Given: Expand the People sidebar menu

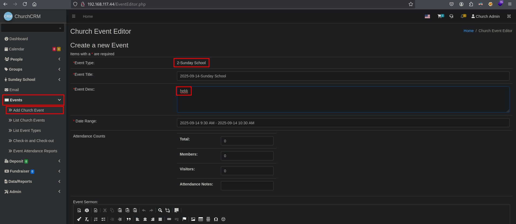Looking at the screenshot, I should click(32, 59).
